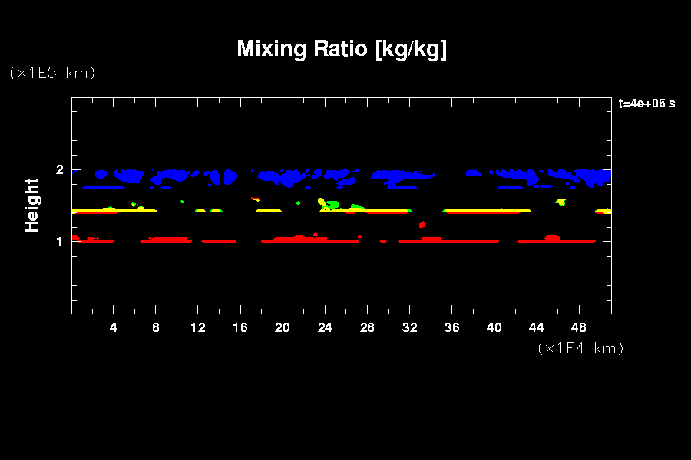Click the "Mixing Ratio [kg/kg]" plot title
The image size is (691, 460).
(342, 49)
